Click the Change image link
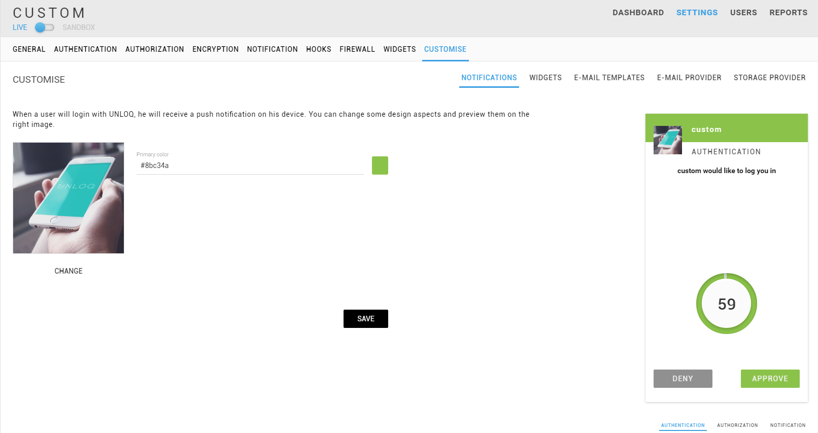 pos(69,271)
